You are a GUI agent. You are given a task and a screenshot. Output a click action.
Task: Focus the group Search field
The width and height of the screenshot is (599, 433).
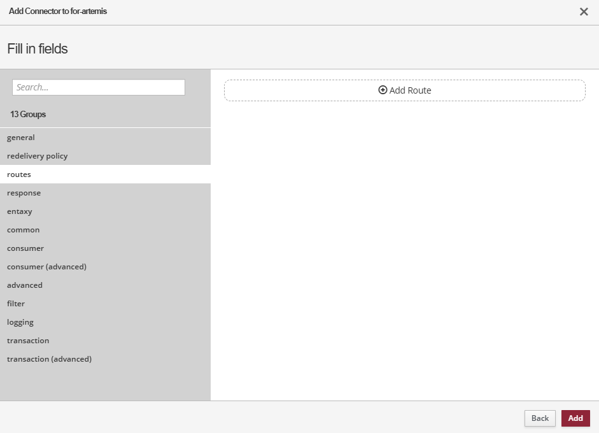point(99,87)
